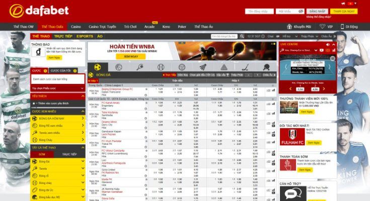Click the Đăng Nhập login button
Image resolution: width=370 pixels, height=201 pixels.
pos(317,12)
